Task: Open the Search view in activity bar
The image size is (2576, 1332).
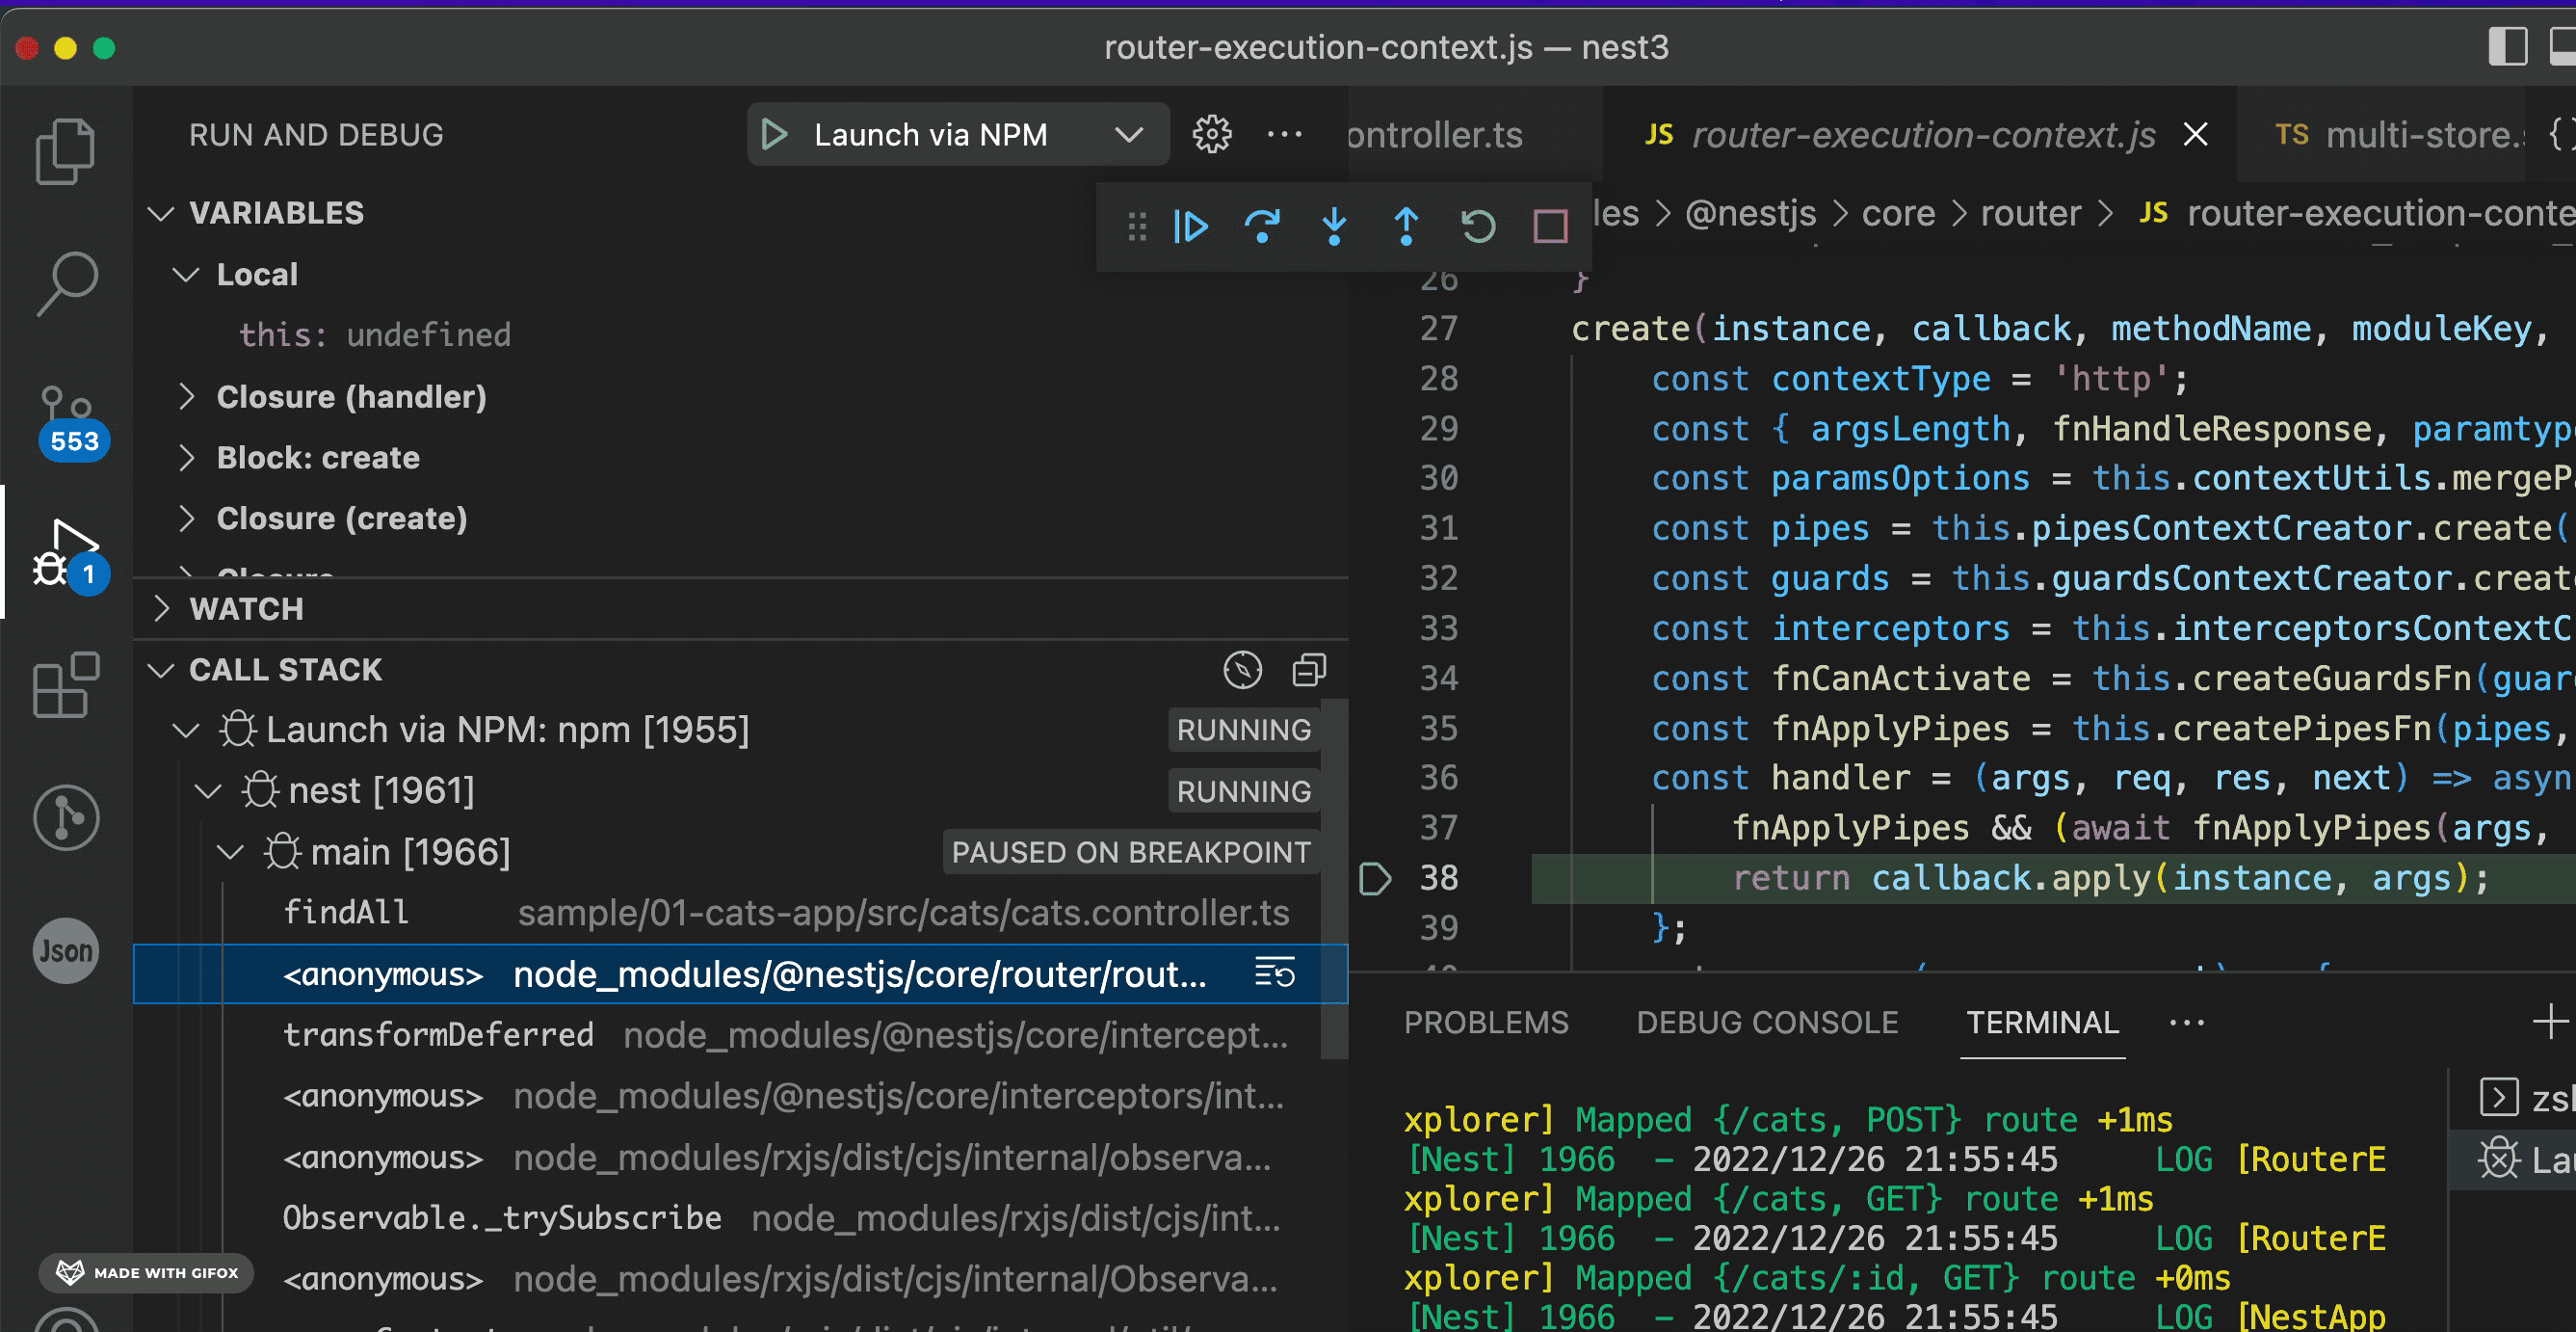Action: pos(66,283)
